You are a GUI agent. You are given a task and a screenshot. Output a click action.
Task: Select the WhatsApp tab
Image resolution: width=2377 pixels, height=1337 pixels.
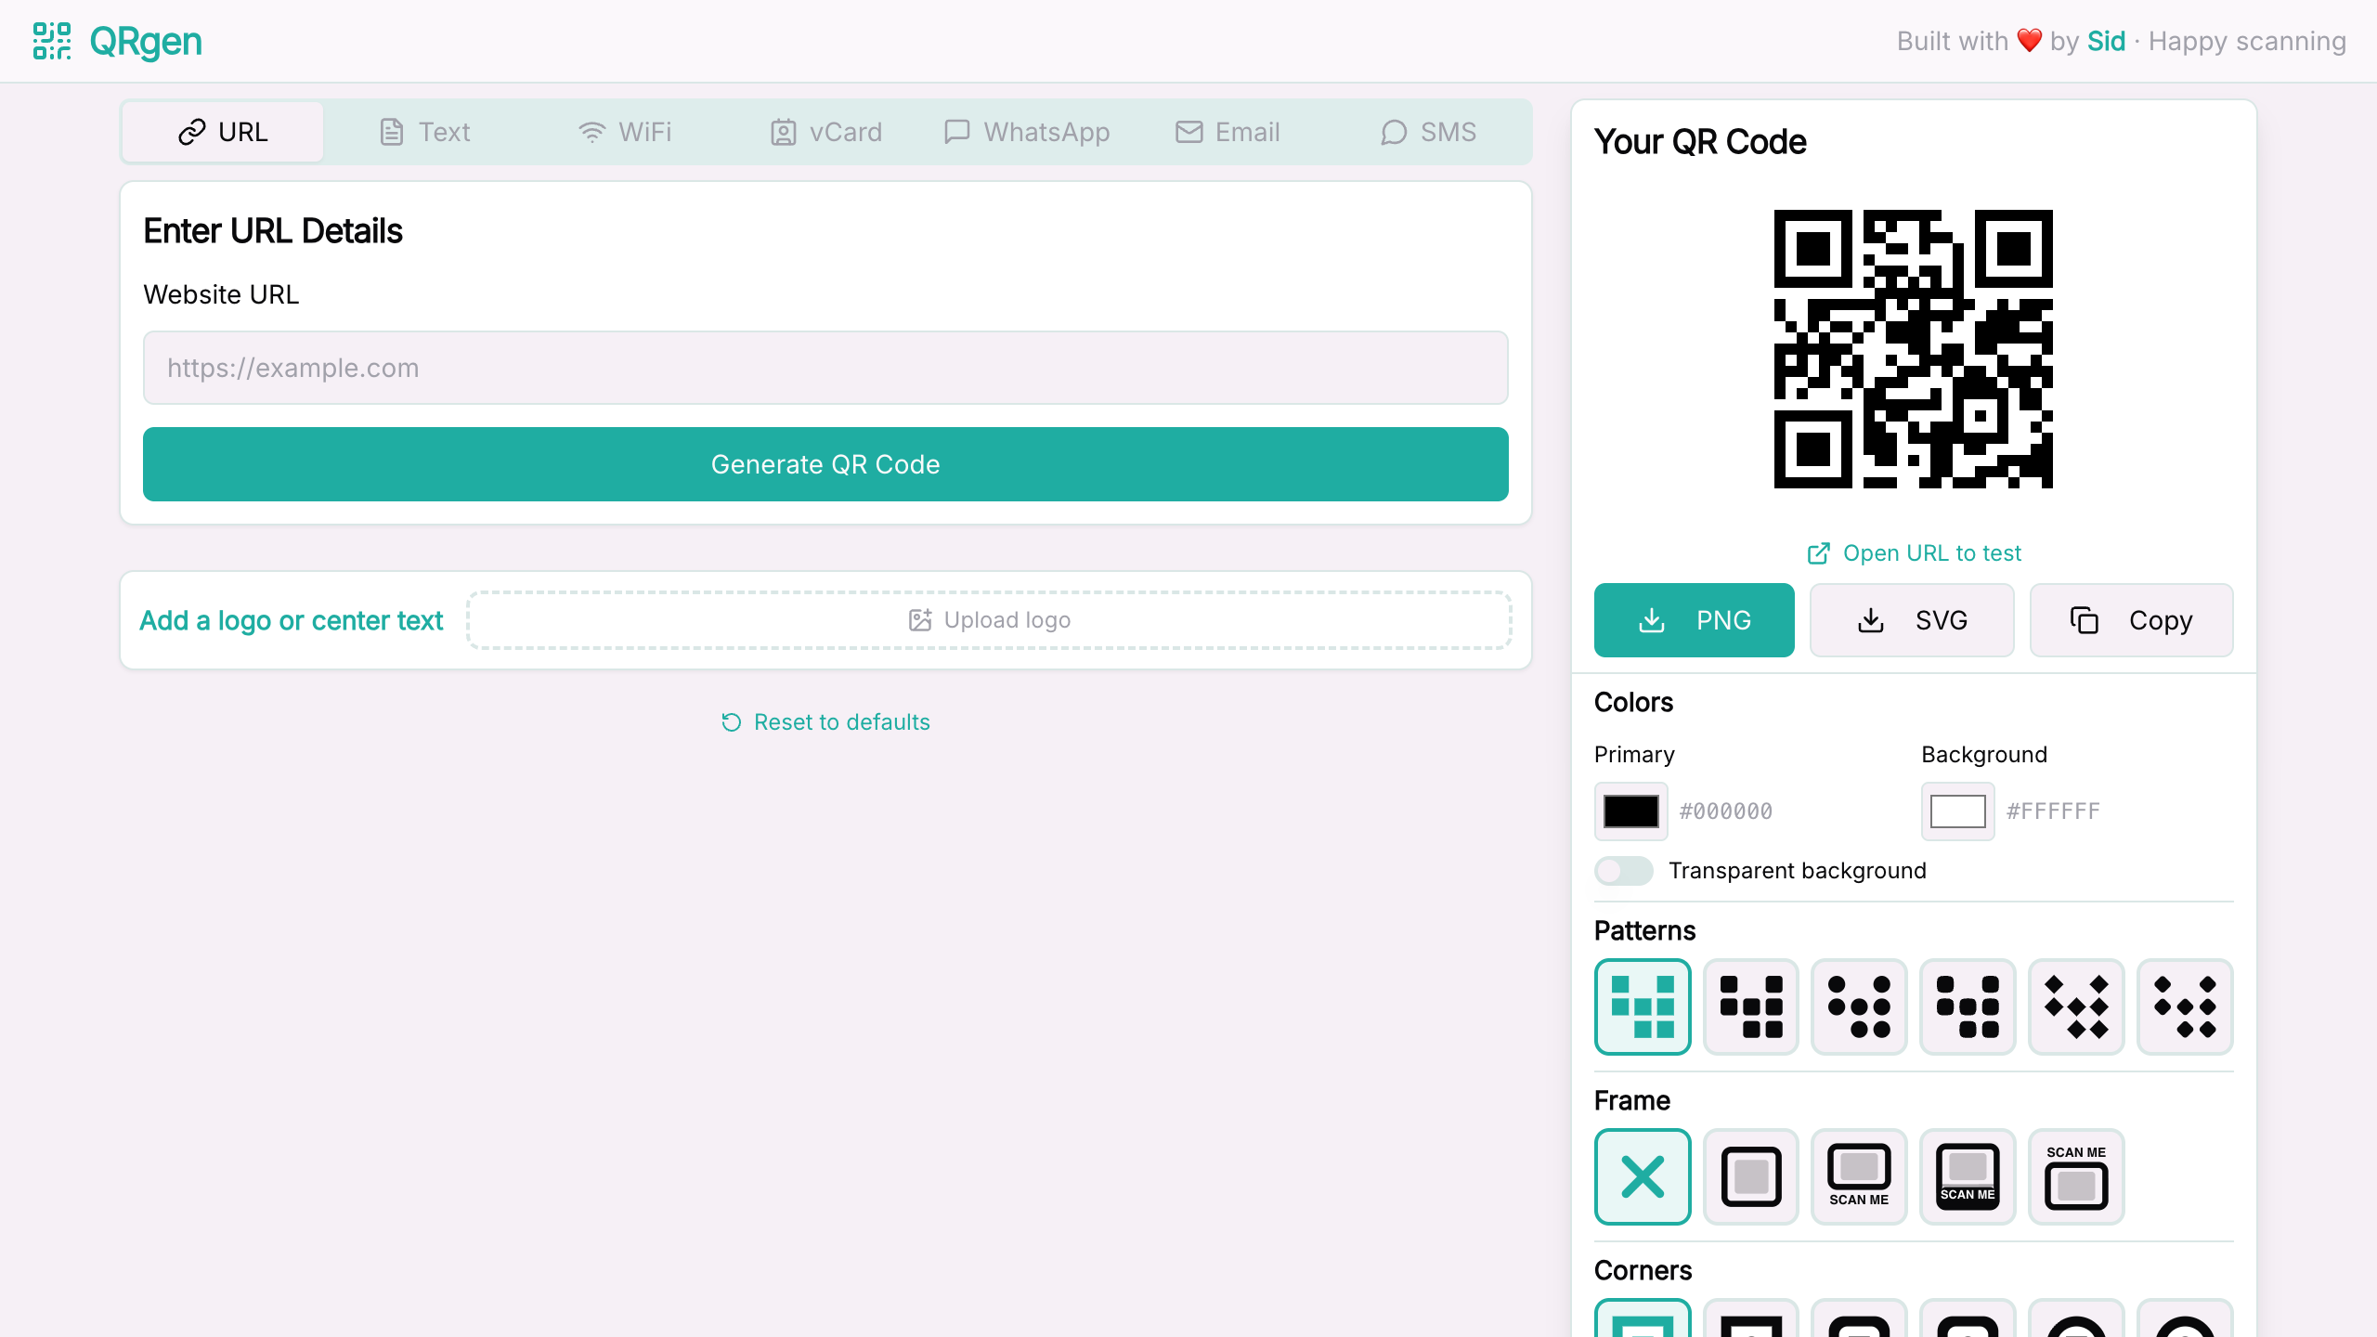click(x=1027, y=132)
